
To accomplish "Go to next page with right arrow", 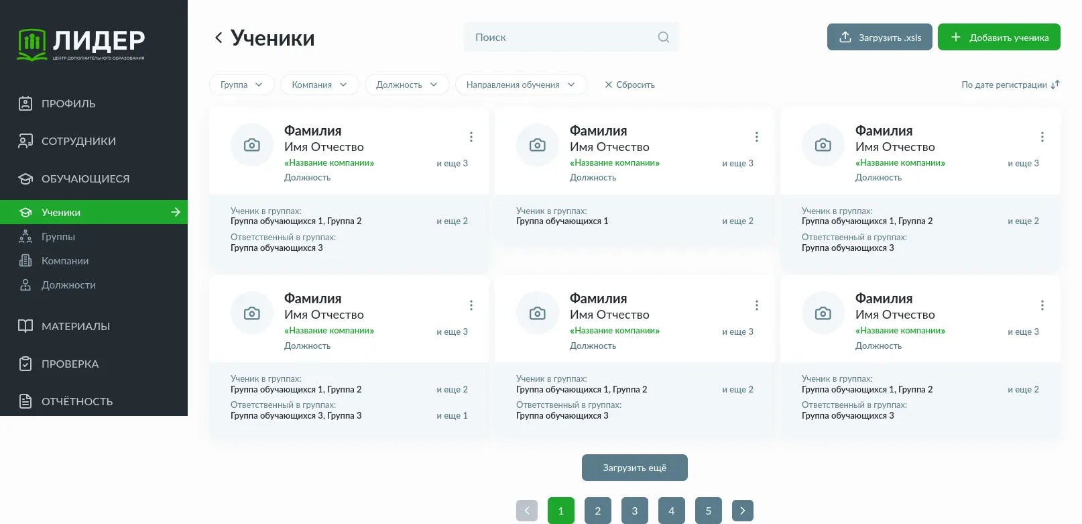I will pos(743,511).
